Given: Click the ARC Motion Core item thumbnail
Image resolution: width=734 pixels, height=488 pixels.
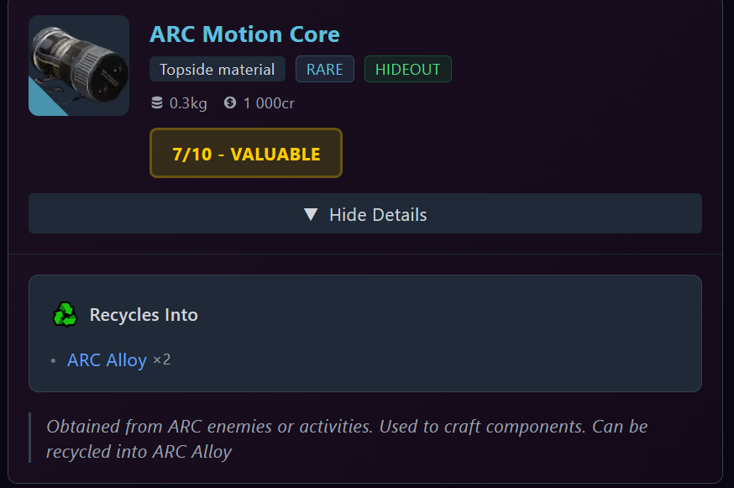Looking at the screenshot, I should [79, 66].
